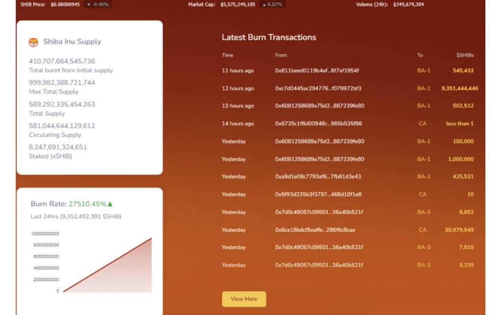
Task: Click the Shiba Inu Supply heading
Action: [72, 42]
